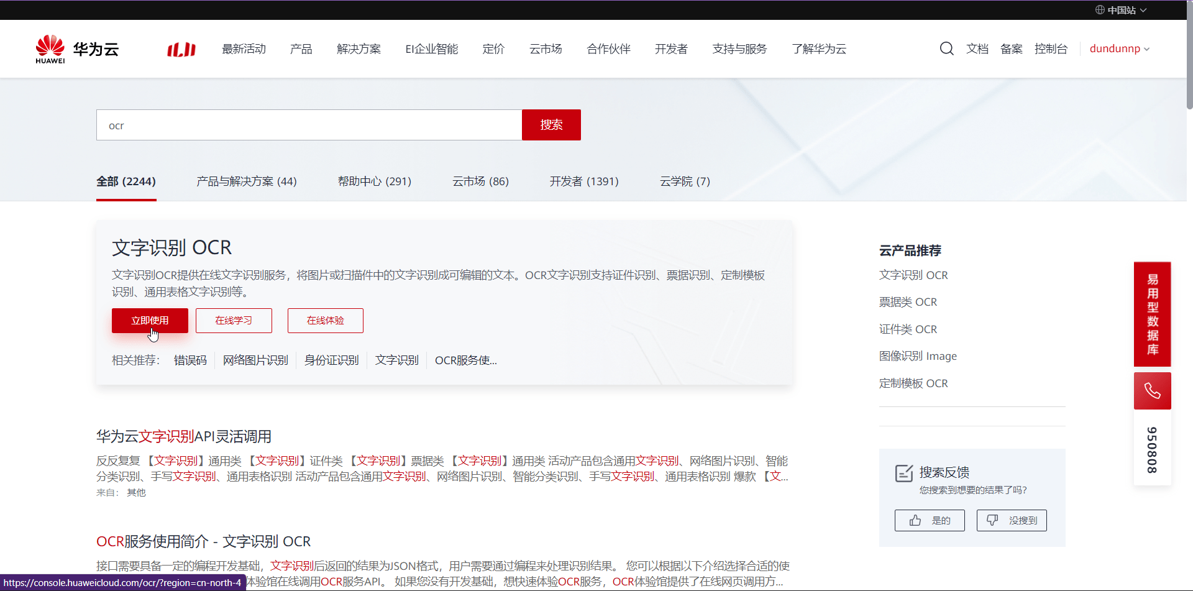The image size is (1193, 591).
Task: Click the search feedback edit icon
Action: coord(904,473)
